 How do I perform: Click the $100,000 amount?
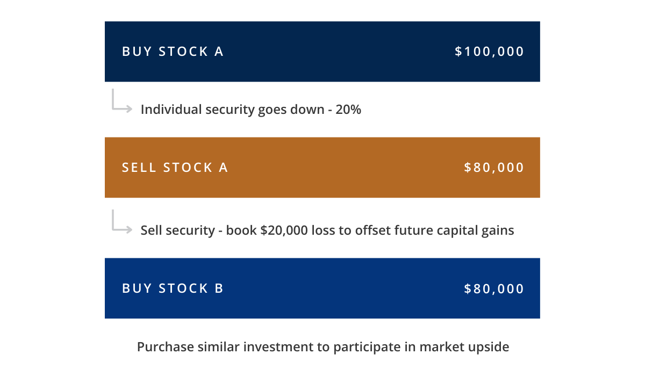point(489,52)
